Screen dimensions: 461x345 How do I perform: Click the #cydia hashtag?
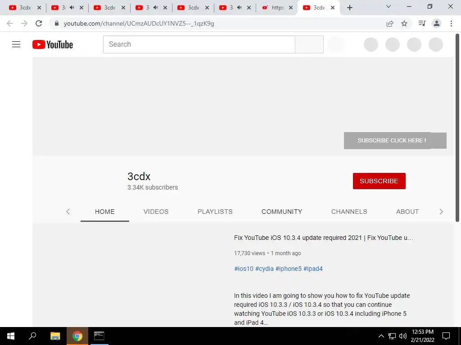coord(264,269)
